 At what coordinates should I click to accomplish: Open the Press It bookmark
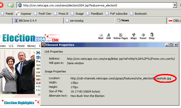tap(61, 14)
